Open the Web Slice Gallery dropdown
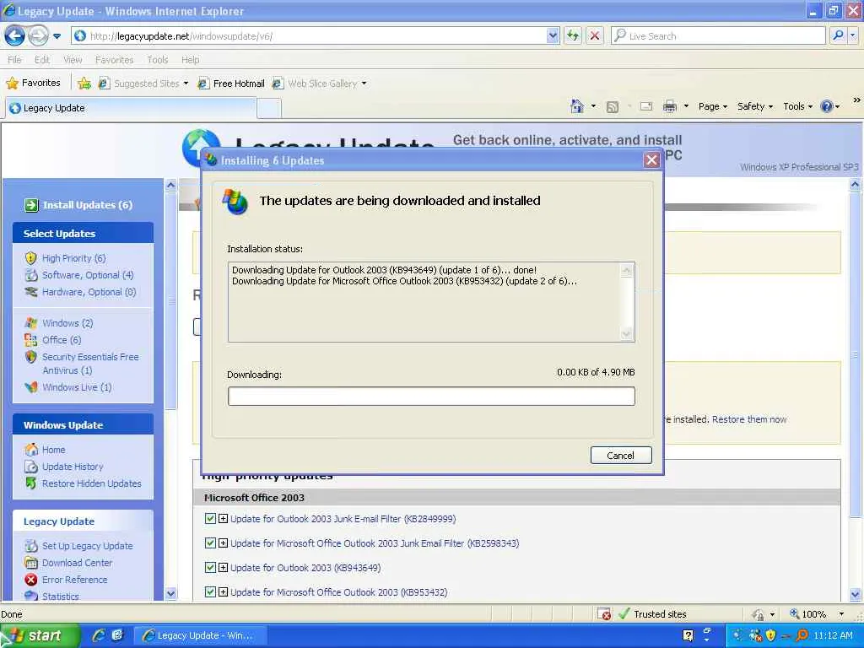 point(364,84)
